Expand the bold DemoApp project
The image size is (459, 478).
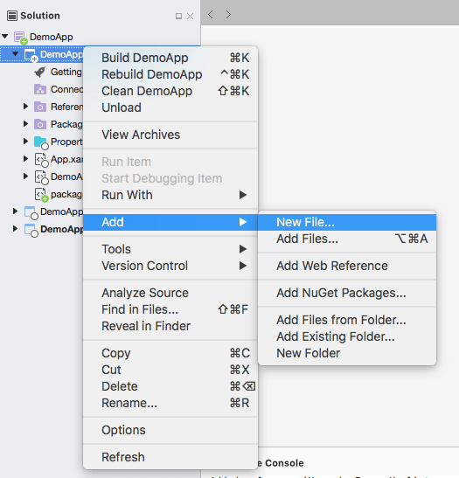pos(15,229)
